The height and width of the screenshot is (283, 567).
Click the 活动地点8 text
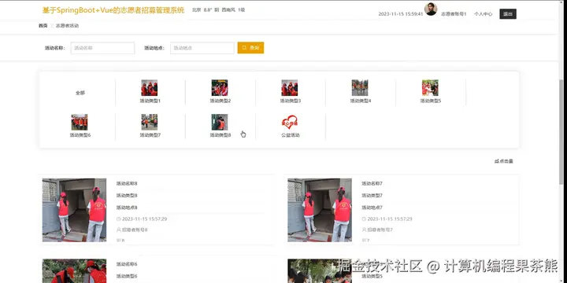127,208
